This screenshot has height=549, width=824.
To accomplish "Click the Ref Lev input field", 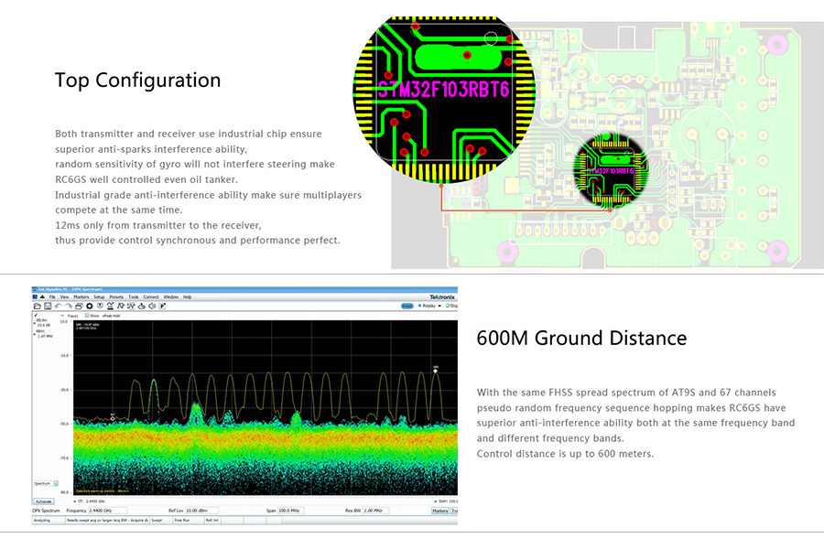I will point(201,511).
